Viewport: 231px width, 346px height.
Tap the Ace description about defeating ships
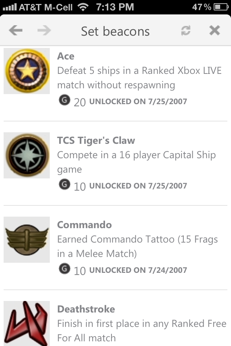coord(139,78)
